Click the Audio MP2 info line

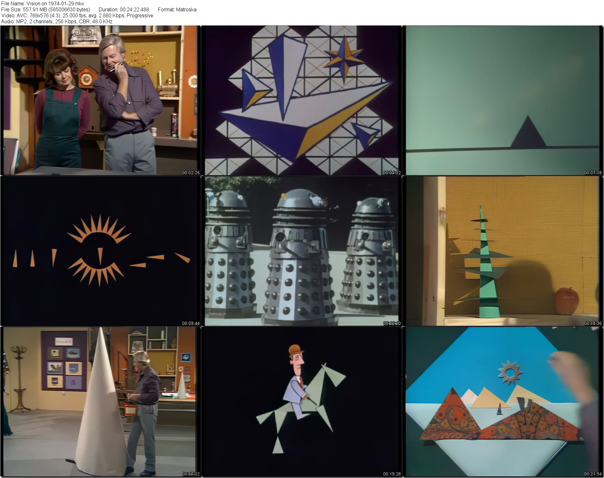[57, 21]
